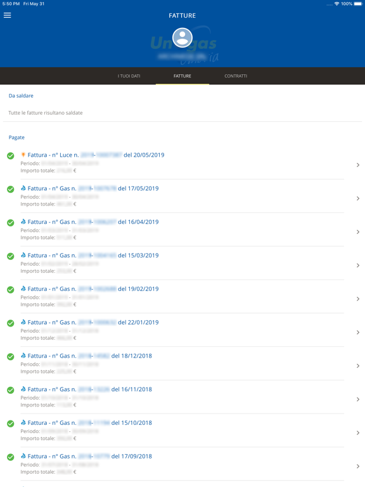Expand chevron for the 17/09/2018 invoice
This screenshot has width=365, height=487.
[x=358, y=467]
